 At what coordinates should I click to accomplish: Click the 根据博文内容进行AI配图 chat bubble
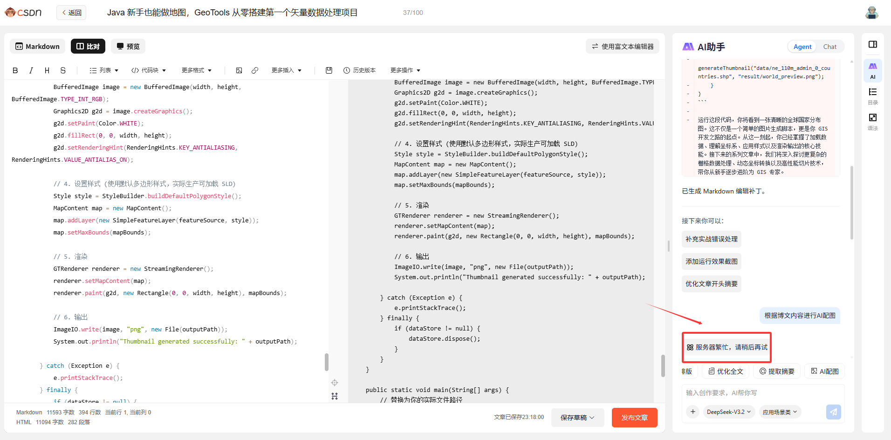click(x=800, y=316)
